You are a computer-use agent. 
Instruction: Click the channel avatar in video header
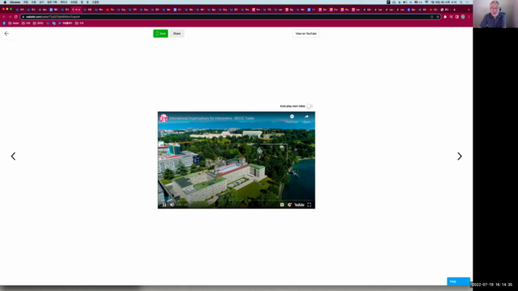coord(163,118)
